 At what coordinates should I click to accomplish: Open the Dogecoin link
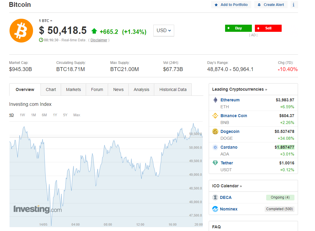230,131
